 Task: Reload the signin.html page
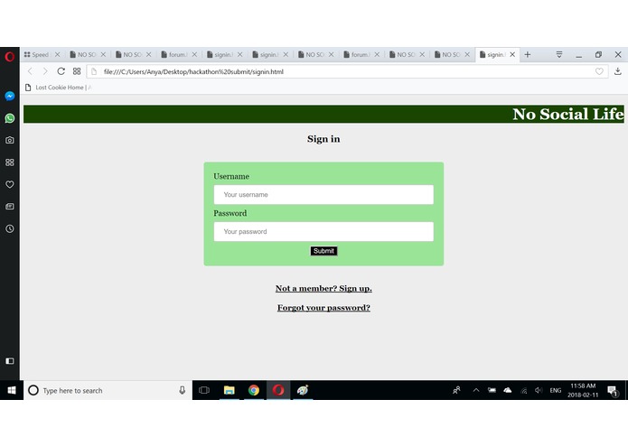pos(61,71)
